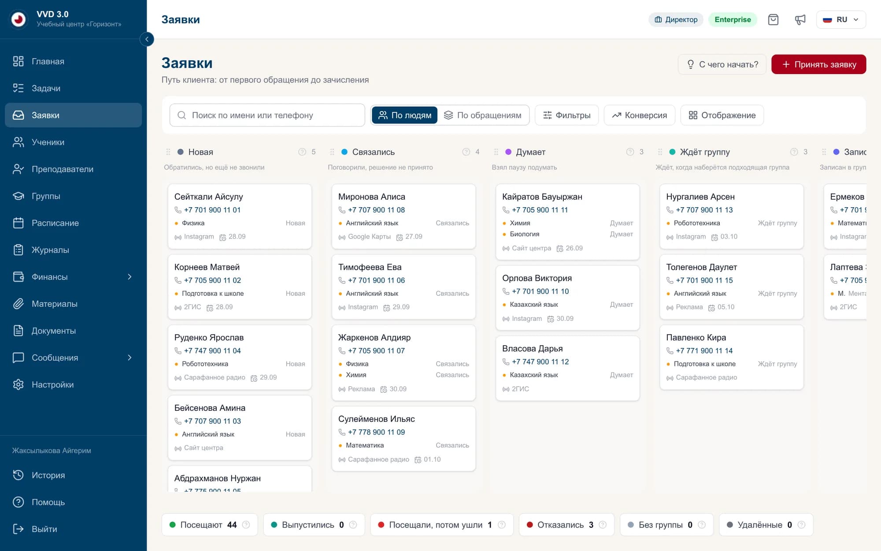Open the Павленко Кира card

coord(731,357)
